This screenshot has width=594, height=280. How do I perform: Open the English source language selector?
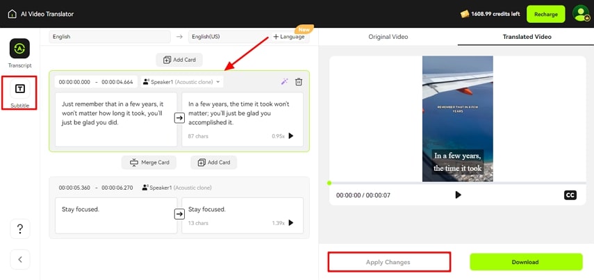[110, 36]
